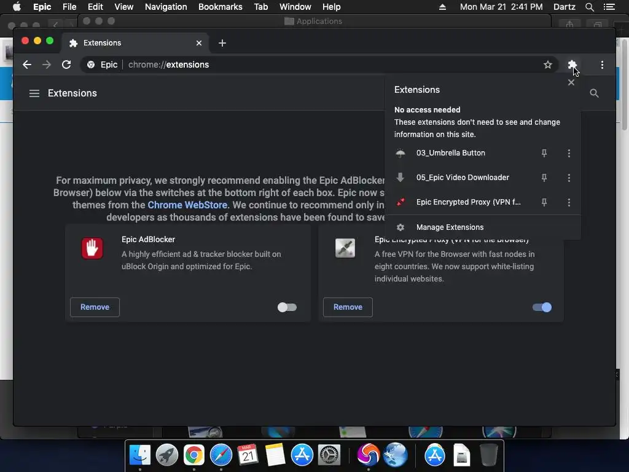
Task: Select the Extensions browser tab
Action: (x=135, y=43)
